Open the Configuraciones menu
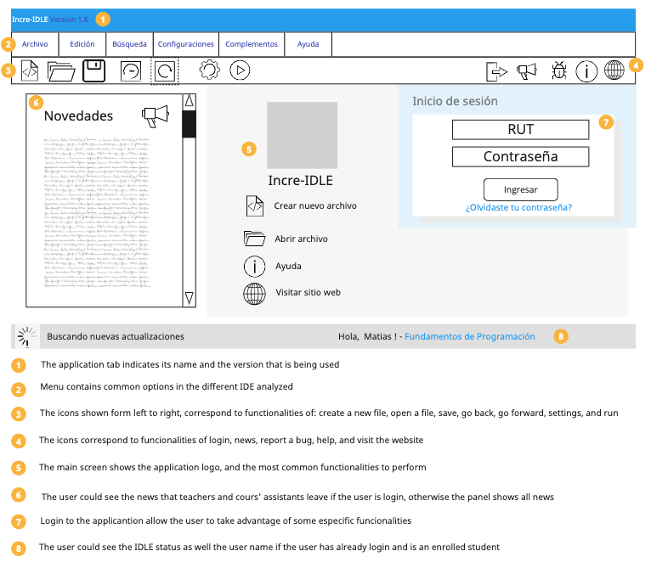The width and height of the screenshot is (651, 568). [186, 44]
